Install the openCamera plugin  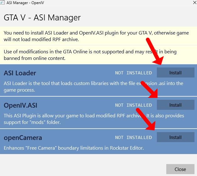[x=175, y=137]
